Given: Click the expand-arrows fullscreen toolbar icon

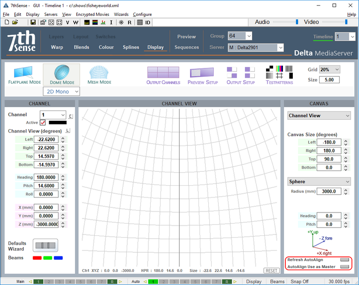Looking at the screenshot, I should [51, 22].
